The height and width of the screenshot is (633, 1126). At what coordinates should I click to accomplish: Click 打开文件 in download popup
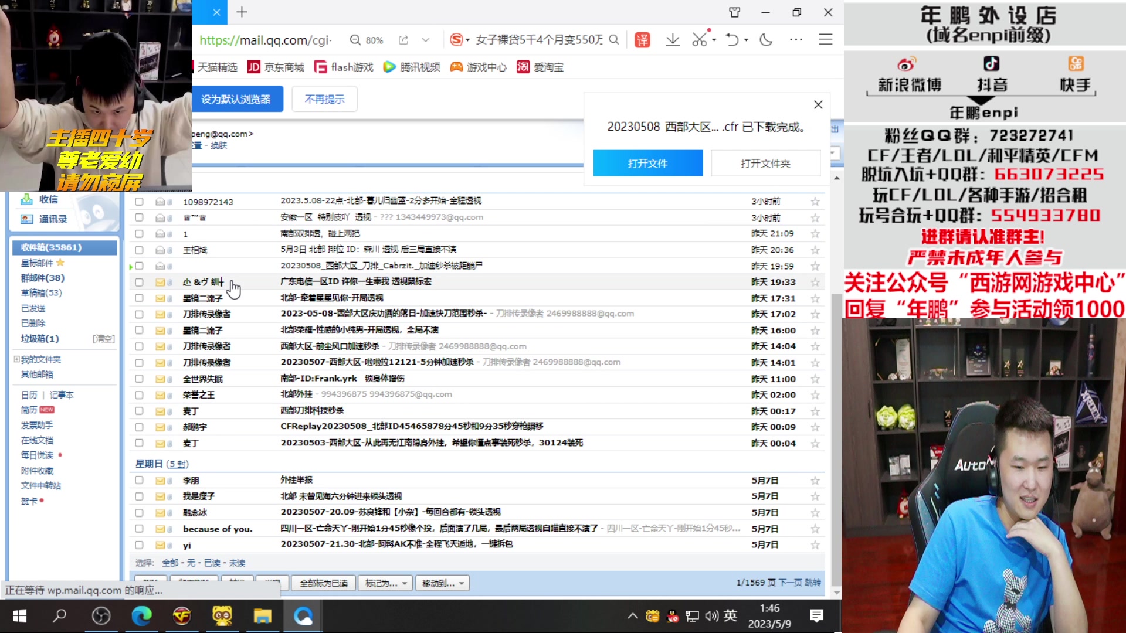coord(648,164)
